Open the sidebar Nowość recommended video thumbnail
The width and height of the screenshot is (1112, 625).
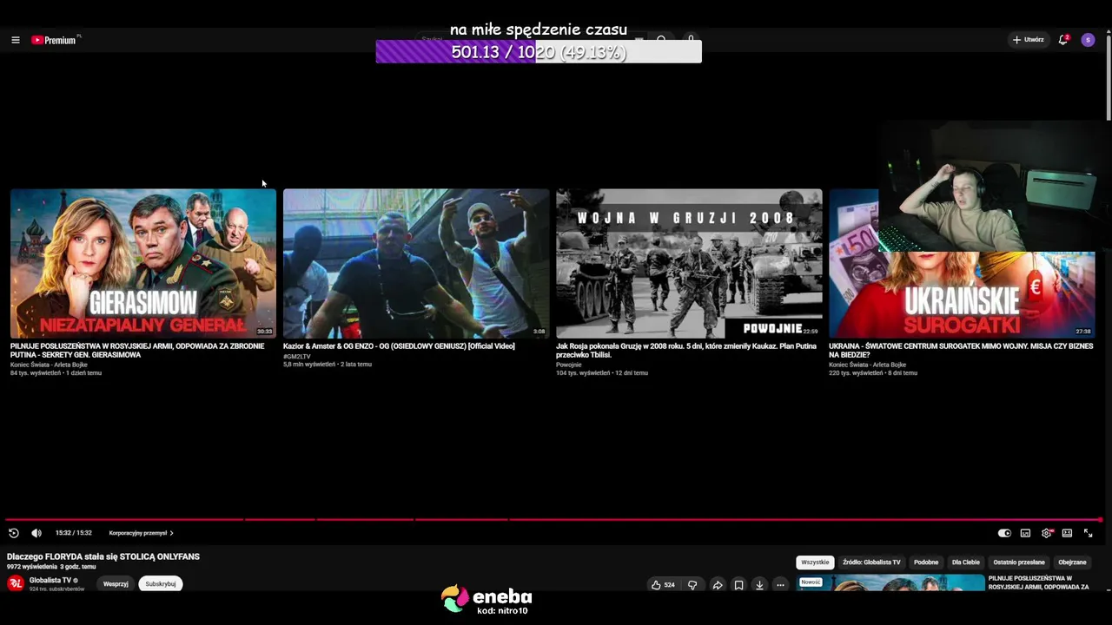(x=890, y=582)
